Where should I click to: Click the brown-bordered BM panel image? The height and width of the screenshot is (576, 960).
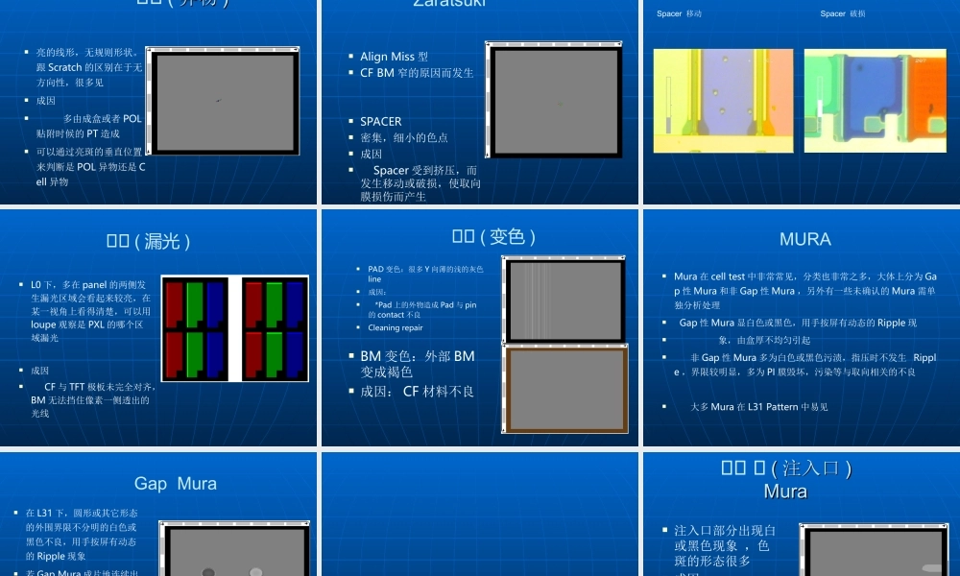pyautogui.click(x=565, y=390)
